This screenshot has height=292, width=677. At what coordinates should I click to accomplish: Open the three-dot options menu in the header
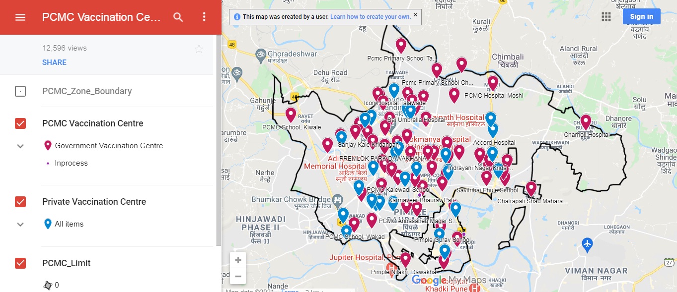coord(204,17)
